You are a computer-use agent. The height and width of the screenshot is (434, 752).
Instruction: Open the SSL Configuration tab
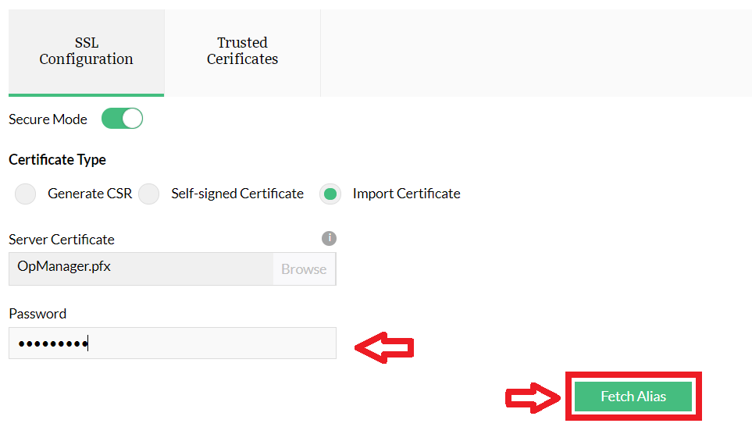(86, 51)
